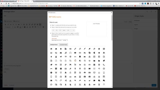The width and height of the screenshot is (160, 90).
Task: Choose the music note icon
Action: tap(65, 53)
